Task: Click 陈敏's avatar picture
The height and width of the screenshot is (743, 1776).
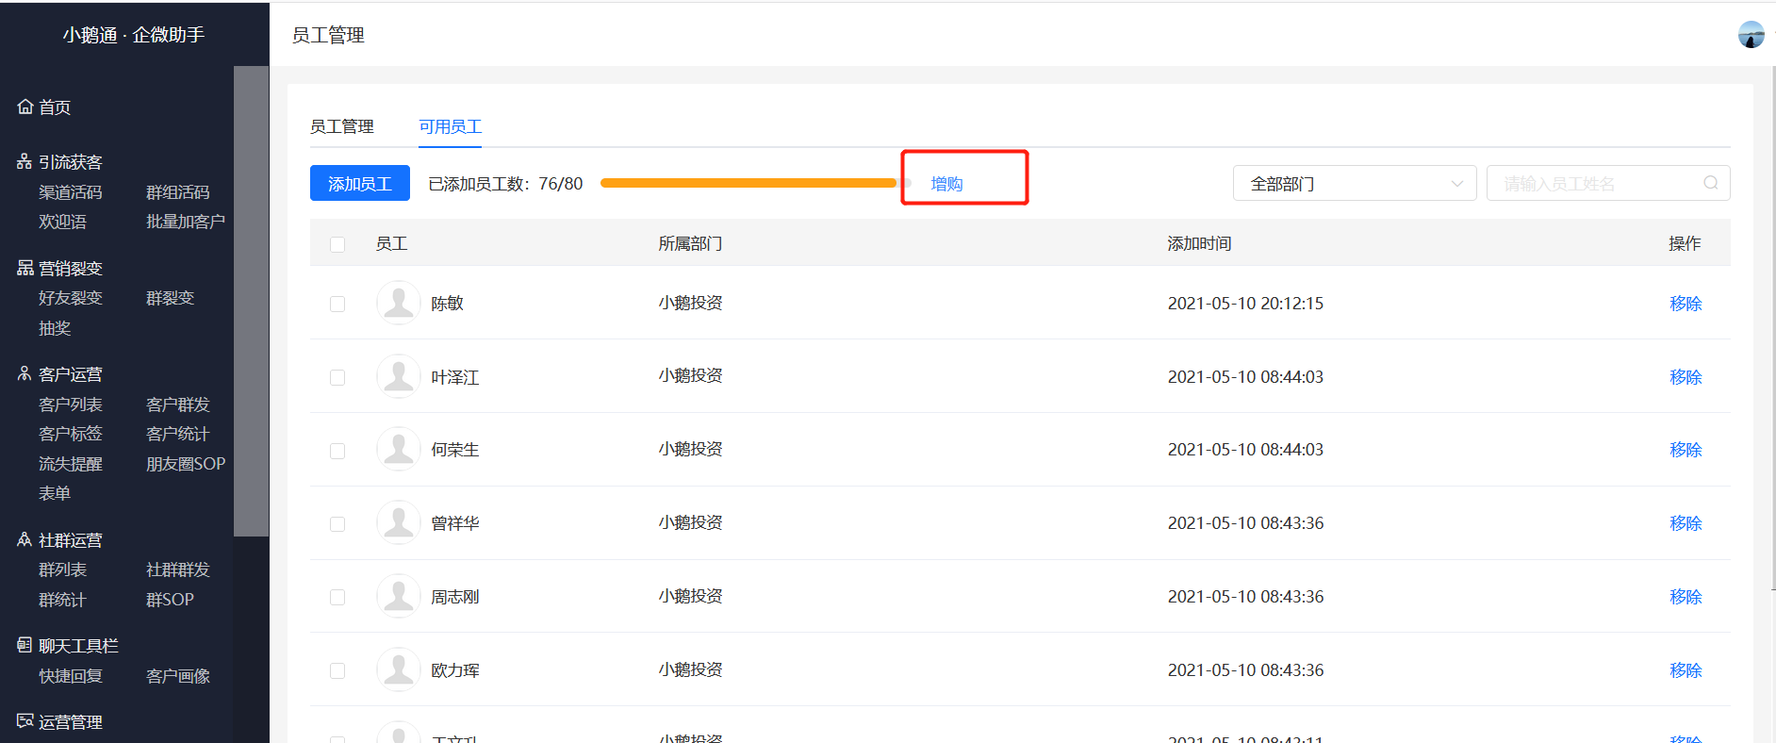Action: [399, 303]
